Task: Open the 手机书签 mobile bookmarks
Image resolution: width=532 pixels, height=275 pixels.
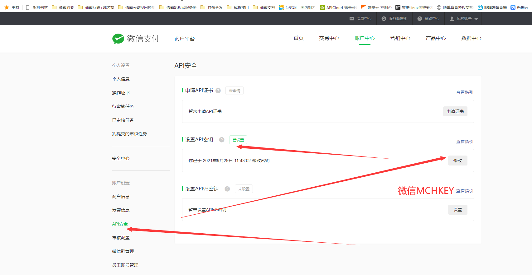Action: pyautogui.click(x=37, y=7)
